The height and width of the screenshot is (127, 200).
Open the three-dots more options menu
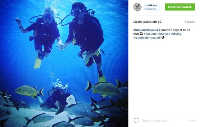pos(193,120)
